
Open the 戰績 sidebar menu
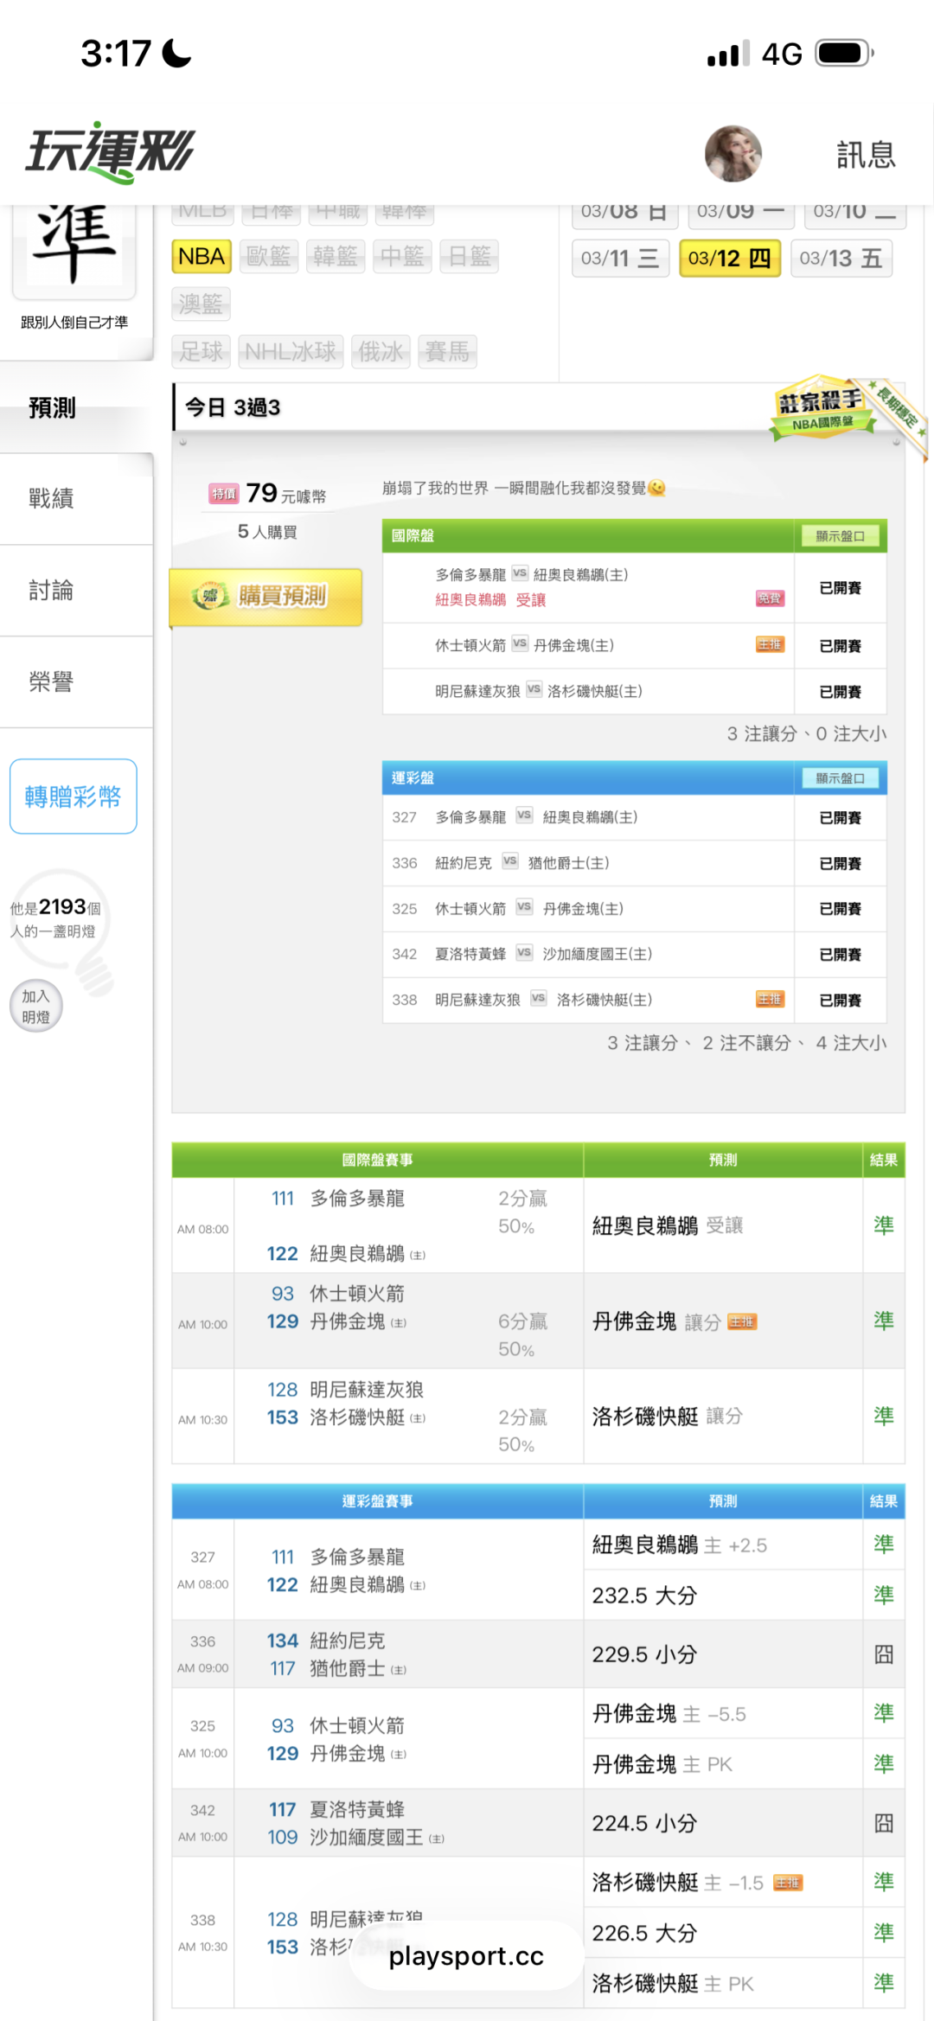coord(52,498)
